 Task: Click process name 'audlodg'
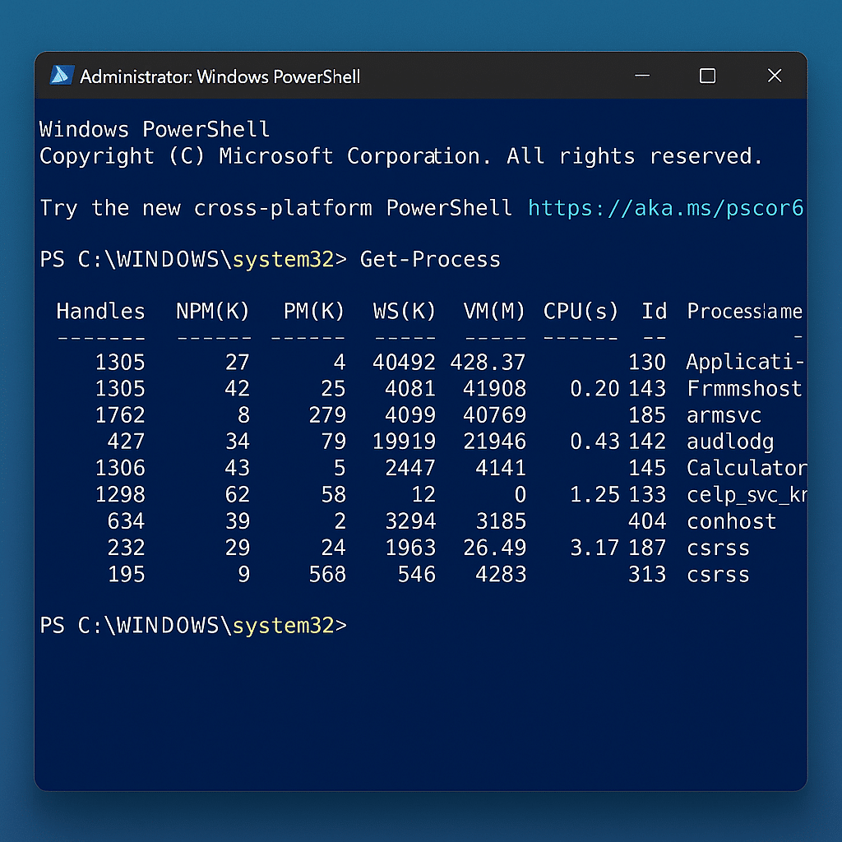click(x=730, y=442)
